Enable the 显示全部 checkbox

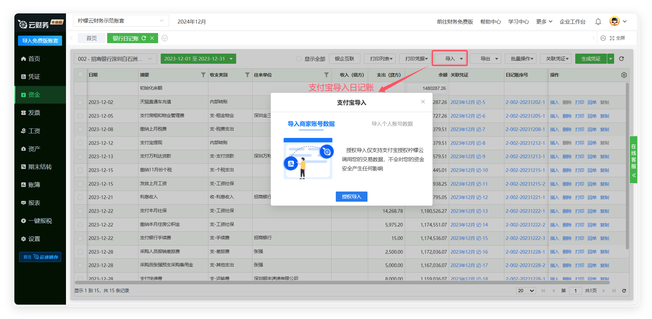click(299, 59)
